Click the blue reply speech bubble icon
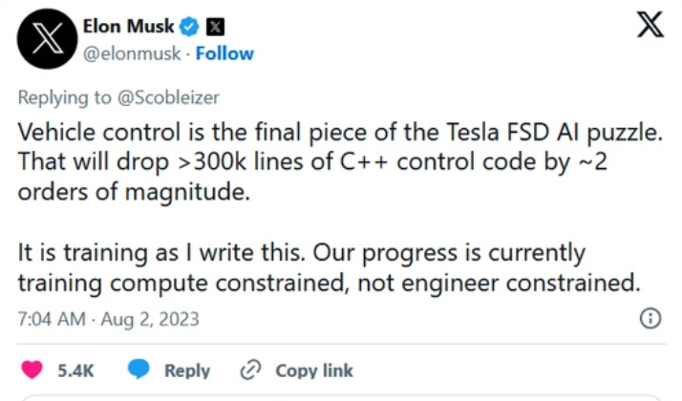The image size is (682, 401). (x=139, y=369)
